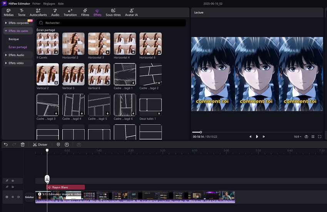327x212 pixels.
Task: Open the Aide menu
Action: [61, 3]
